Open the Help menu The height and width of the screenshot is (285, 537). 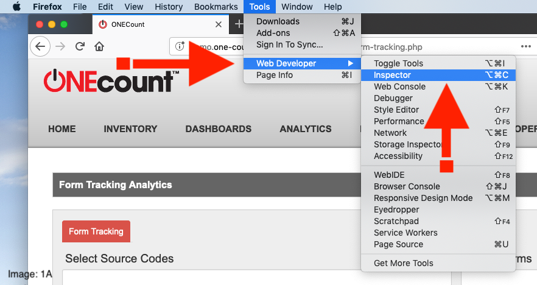(x=333, y=7)
